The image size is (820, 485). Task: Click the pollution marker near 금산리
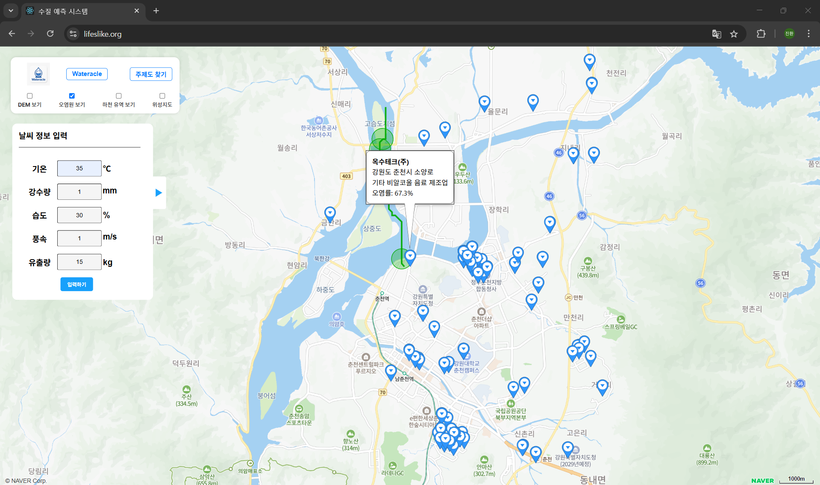[330, 214]
